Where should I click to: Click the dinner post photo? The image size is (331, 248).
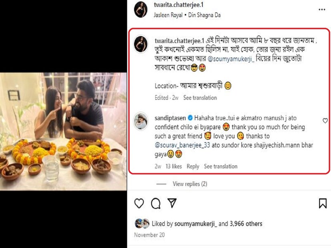[63, 131]
